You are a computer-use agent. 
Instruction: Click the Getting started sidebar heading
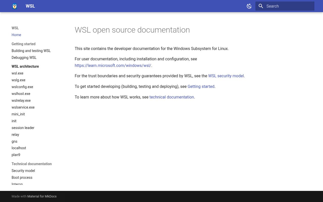coord(23,44)
